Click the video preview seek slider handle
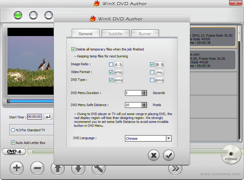 (x=8, y=101)
